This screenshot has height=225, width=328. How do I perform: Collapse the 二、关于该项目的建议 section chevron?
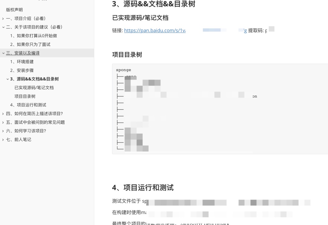[x=3, y=27]
